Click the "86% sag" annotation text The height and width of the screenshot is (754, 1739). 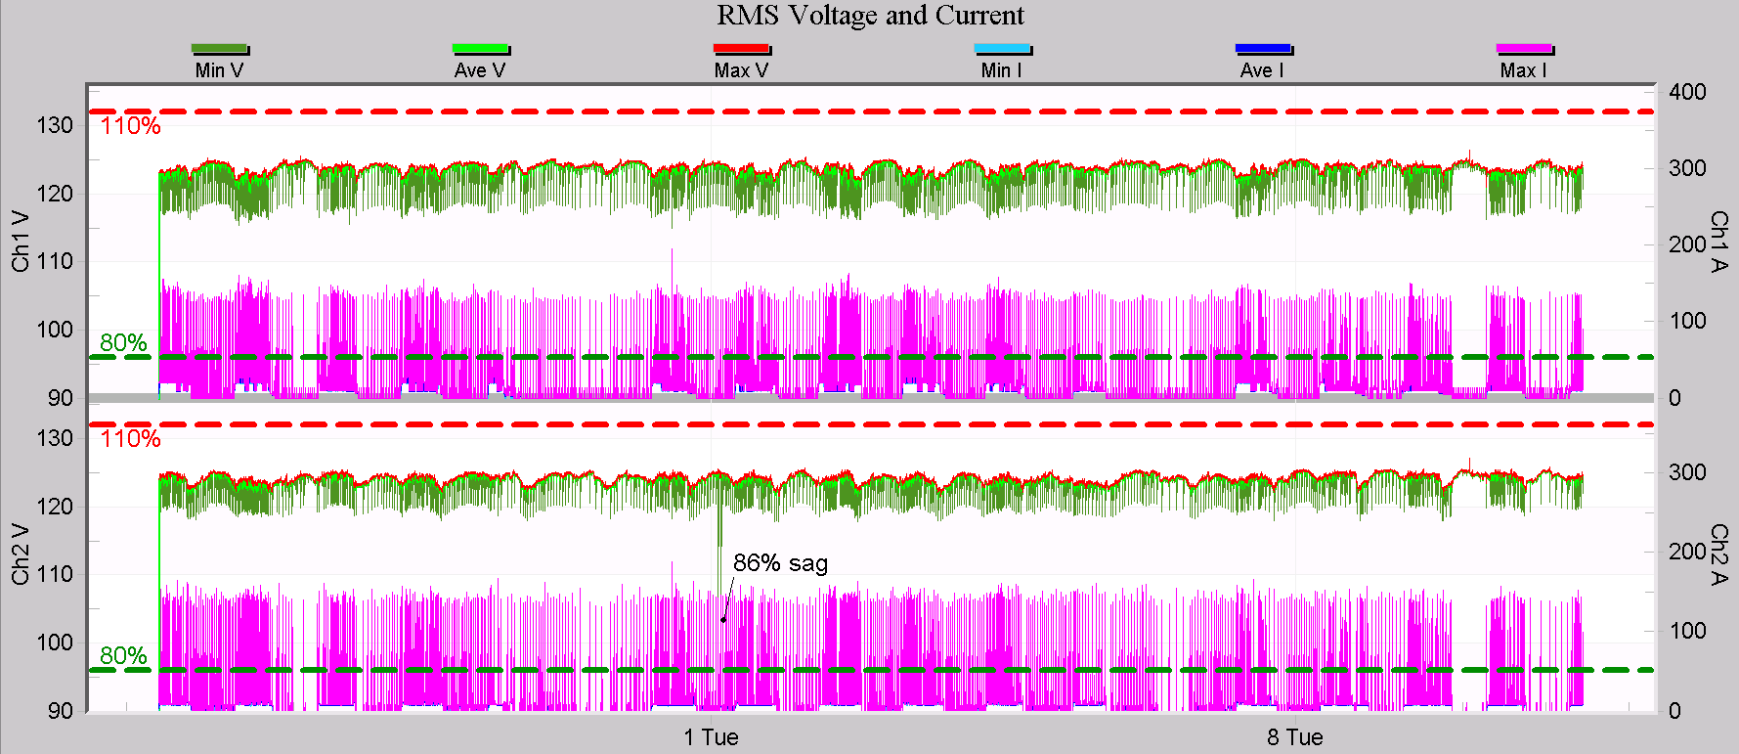780,563
